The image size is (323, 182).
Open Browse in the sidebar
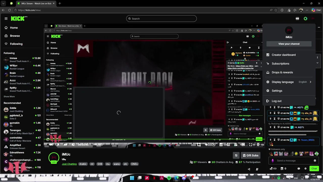(15, 36)
